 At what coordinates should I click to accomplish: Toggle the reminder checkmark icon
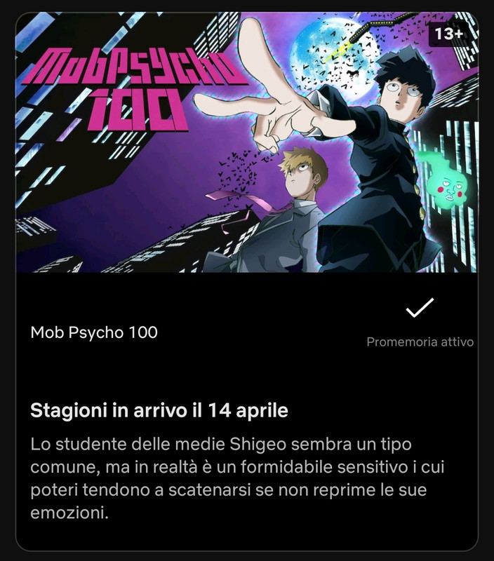pos(420,308)
